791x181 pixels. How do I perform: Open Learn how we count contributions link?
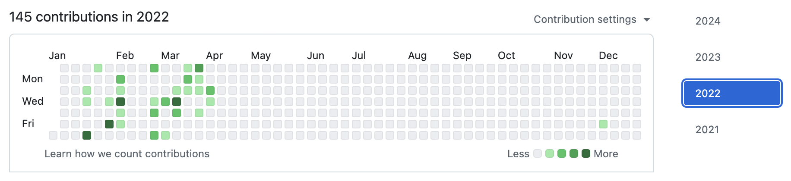click(127, 154)
